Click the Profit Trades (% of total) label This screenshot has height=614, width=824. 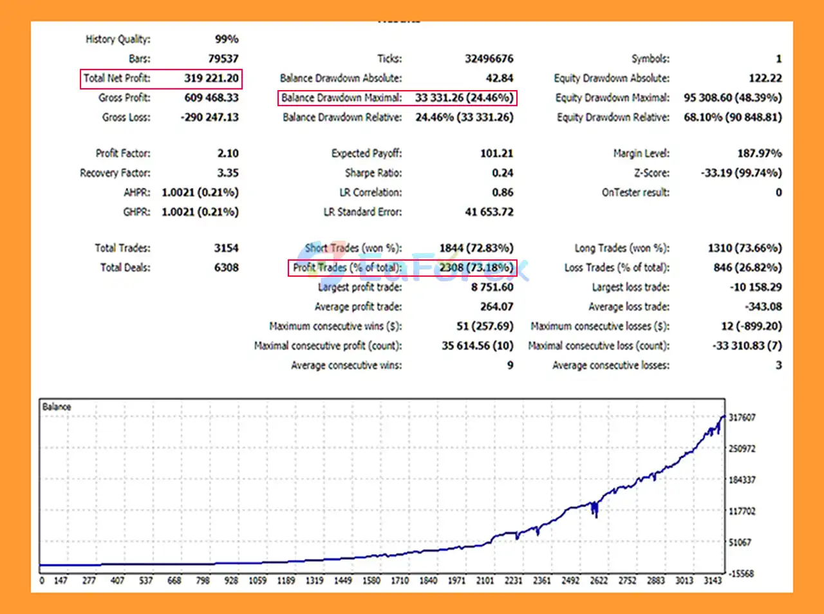coord(347,268)
